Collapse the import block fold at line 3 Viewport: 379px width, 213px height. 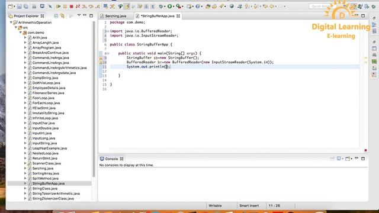tap(108, 31)
